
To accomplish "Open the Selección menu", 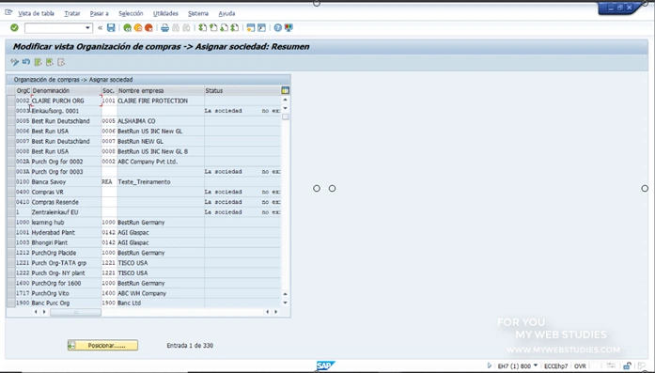I will tap(131, 13).
